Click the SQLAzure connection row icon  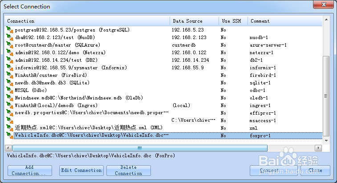10,45
